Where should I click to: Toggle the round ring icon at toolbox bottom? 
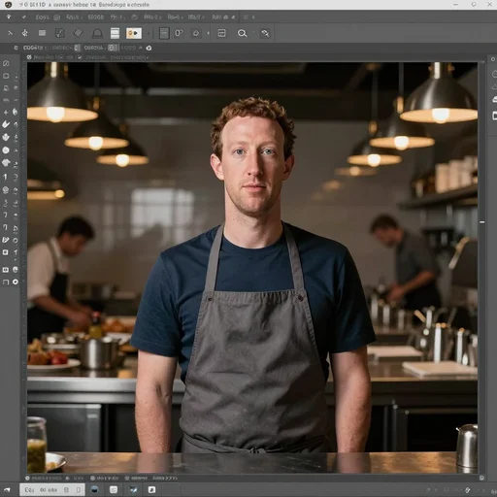tap(16, 282)
